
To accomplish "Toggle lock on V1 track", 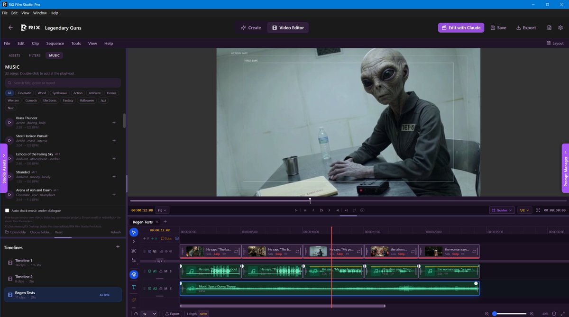I will pyautogui.click(x=161, y=251).
